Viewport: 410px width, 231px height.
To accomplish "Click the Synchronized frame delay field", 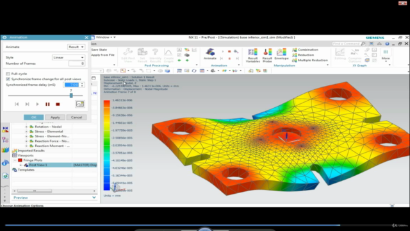I will (71, 85).
